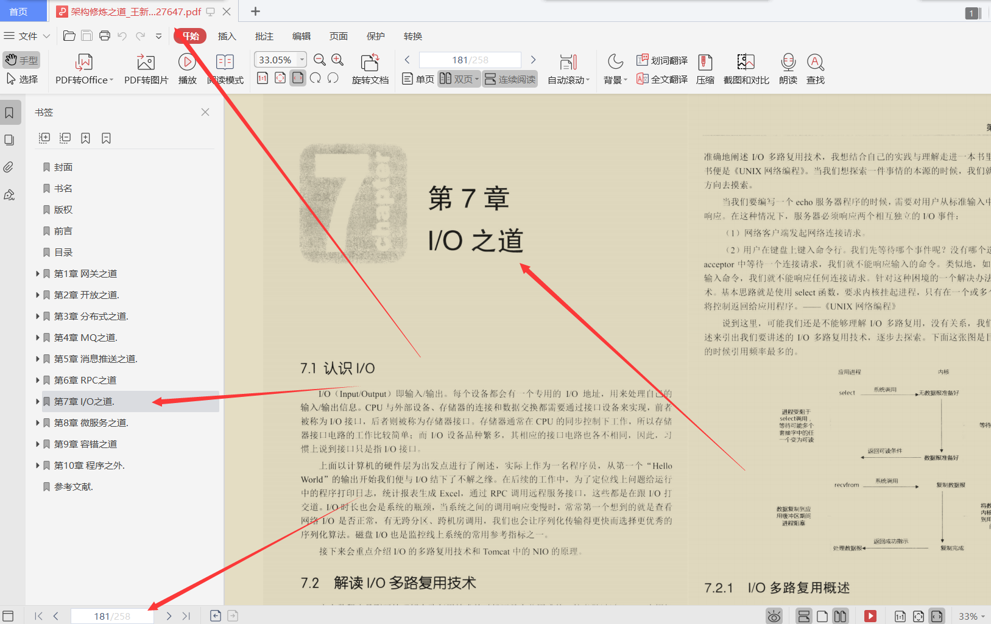
Task: Toggle 双页 double page view
Action: point(459,79)
